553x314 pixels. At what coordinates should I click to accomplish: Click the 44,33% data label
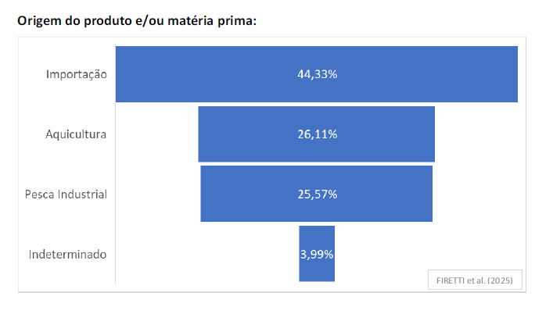coord(317,74)
